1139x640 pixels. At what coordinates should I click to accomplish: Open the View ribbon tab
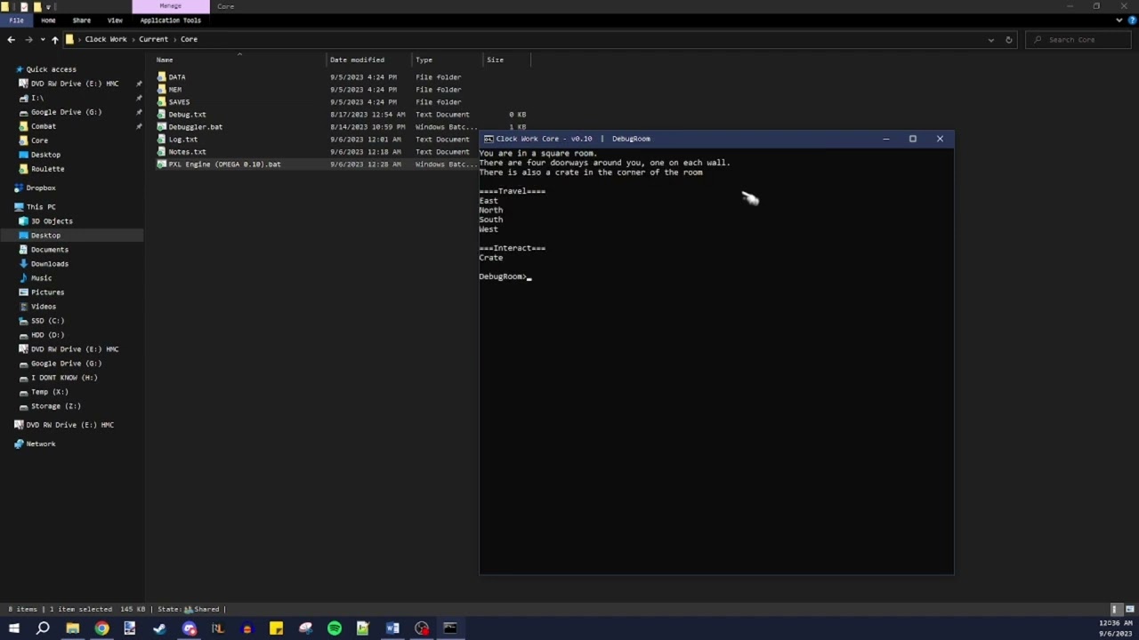(x=115, y=20)
